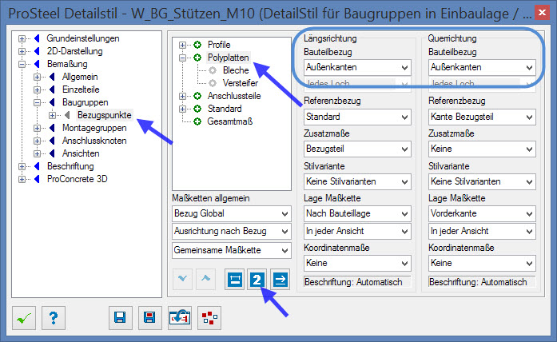Expand the Einzelteile tree node
Image resolution: width=557 pixels, height=342 pixels.
37,89
